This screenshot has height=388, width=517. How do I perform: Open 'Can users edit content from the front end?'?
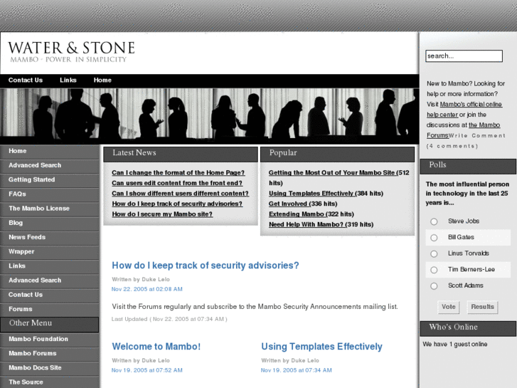(177, 183)
